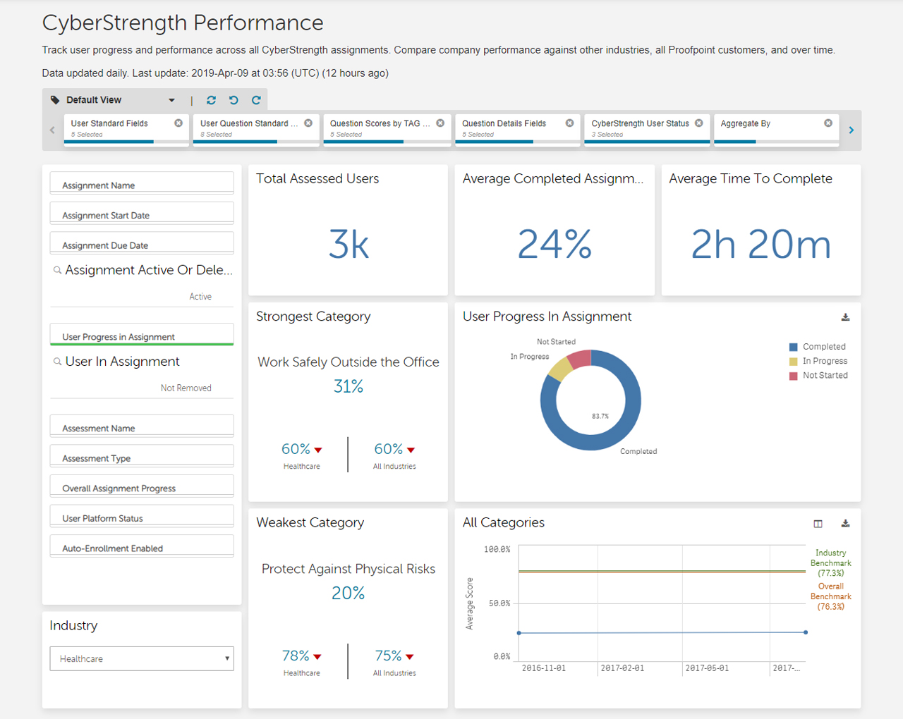
Task: Expand the Assessment Name filter
Action: (142, 426)
